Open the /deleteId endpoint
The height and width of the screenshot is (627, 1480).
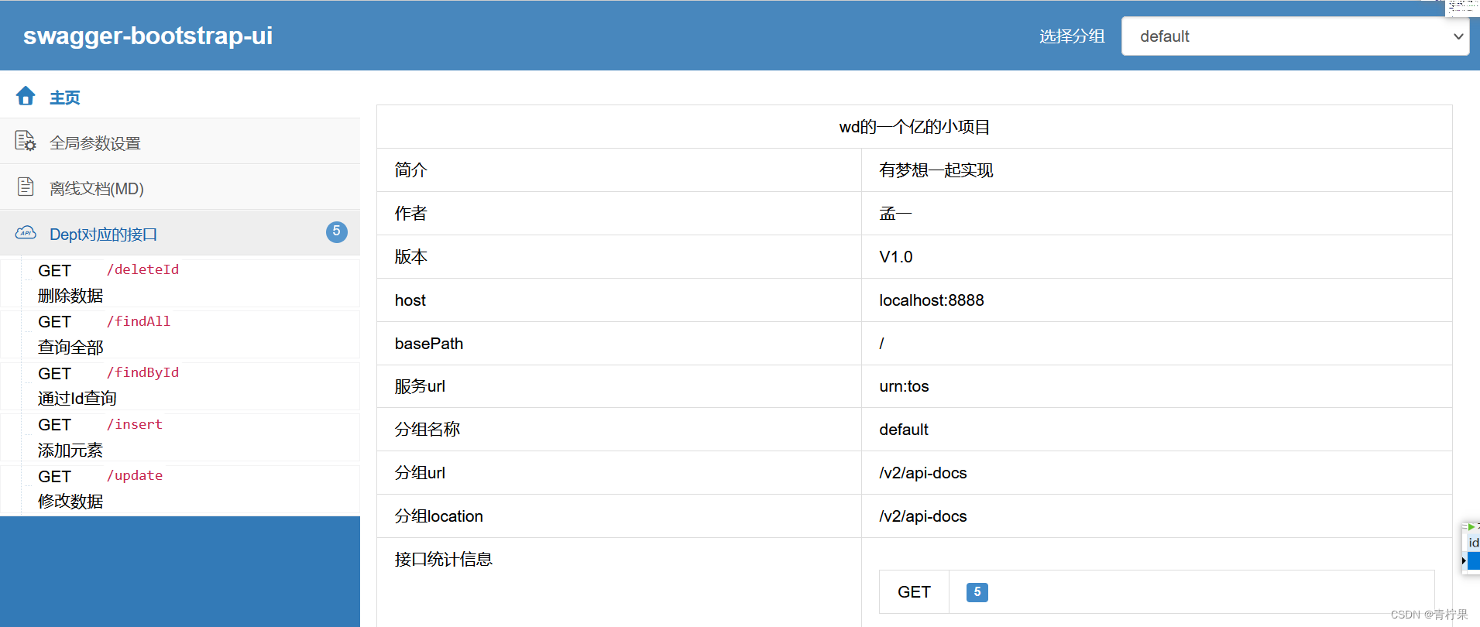(x=143, y=269)
